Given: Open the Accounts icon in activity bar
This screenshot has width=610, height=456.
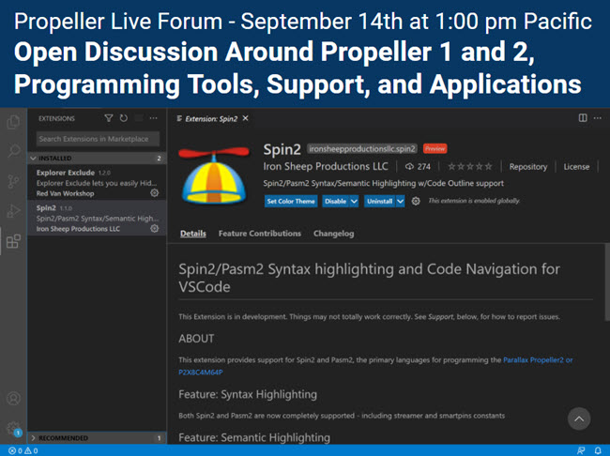Looking at the screenshot, I should [13, 400].
